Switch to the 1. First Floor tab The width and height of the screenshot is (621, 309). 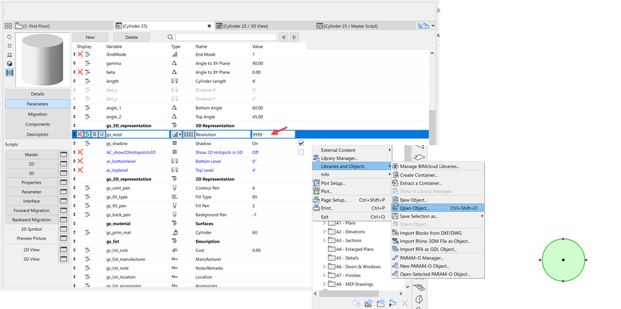pos(64,26)
